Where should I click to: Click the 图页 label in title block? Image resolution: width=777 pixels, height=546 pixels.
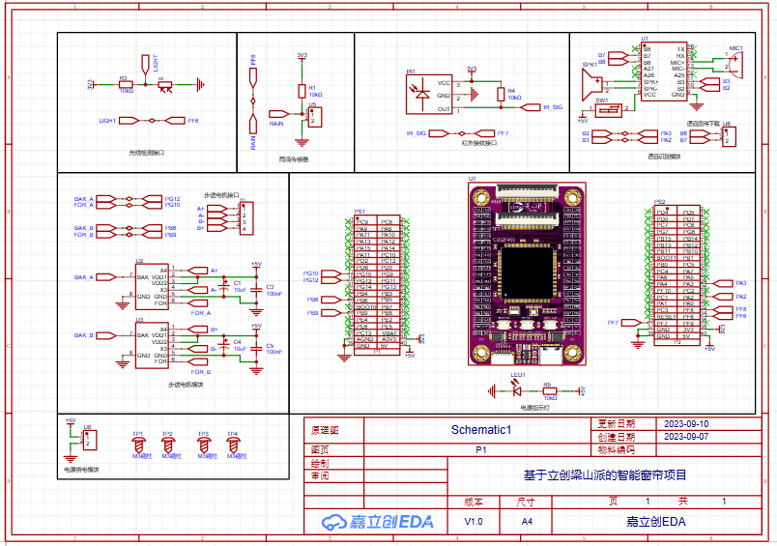(320, 450)
